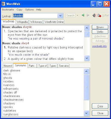
Task: Click the "Noun: shades" heading
Action: coord(12,27)
